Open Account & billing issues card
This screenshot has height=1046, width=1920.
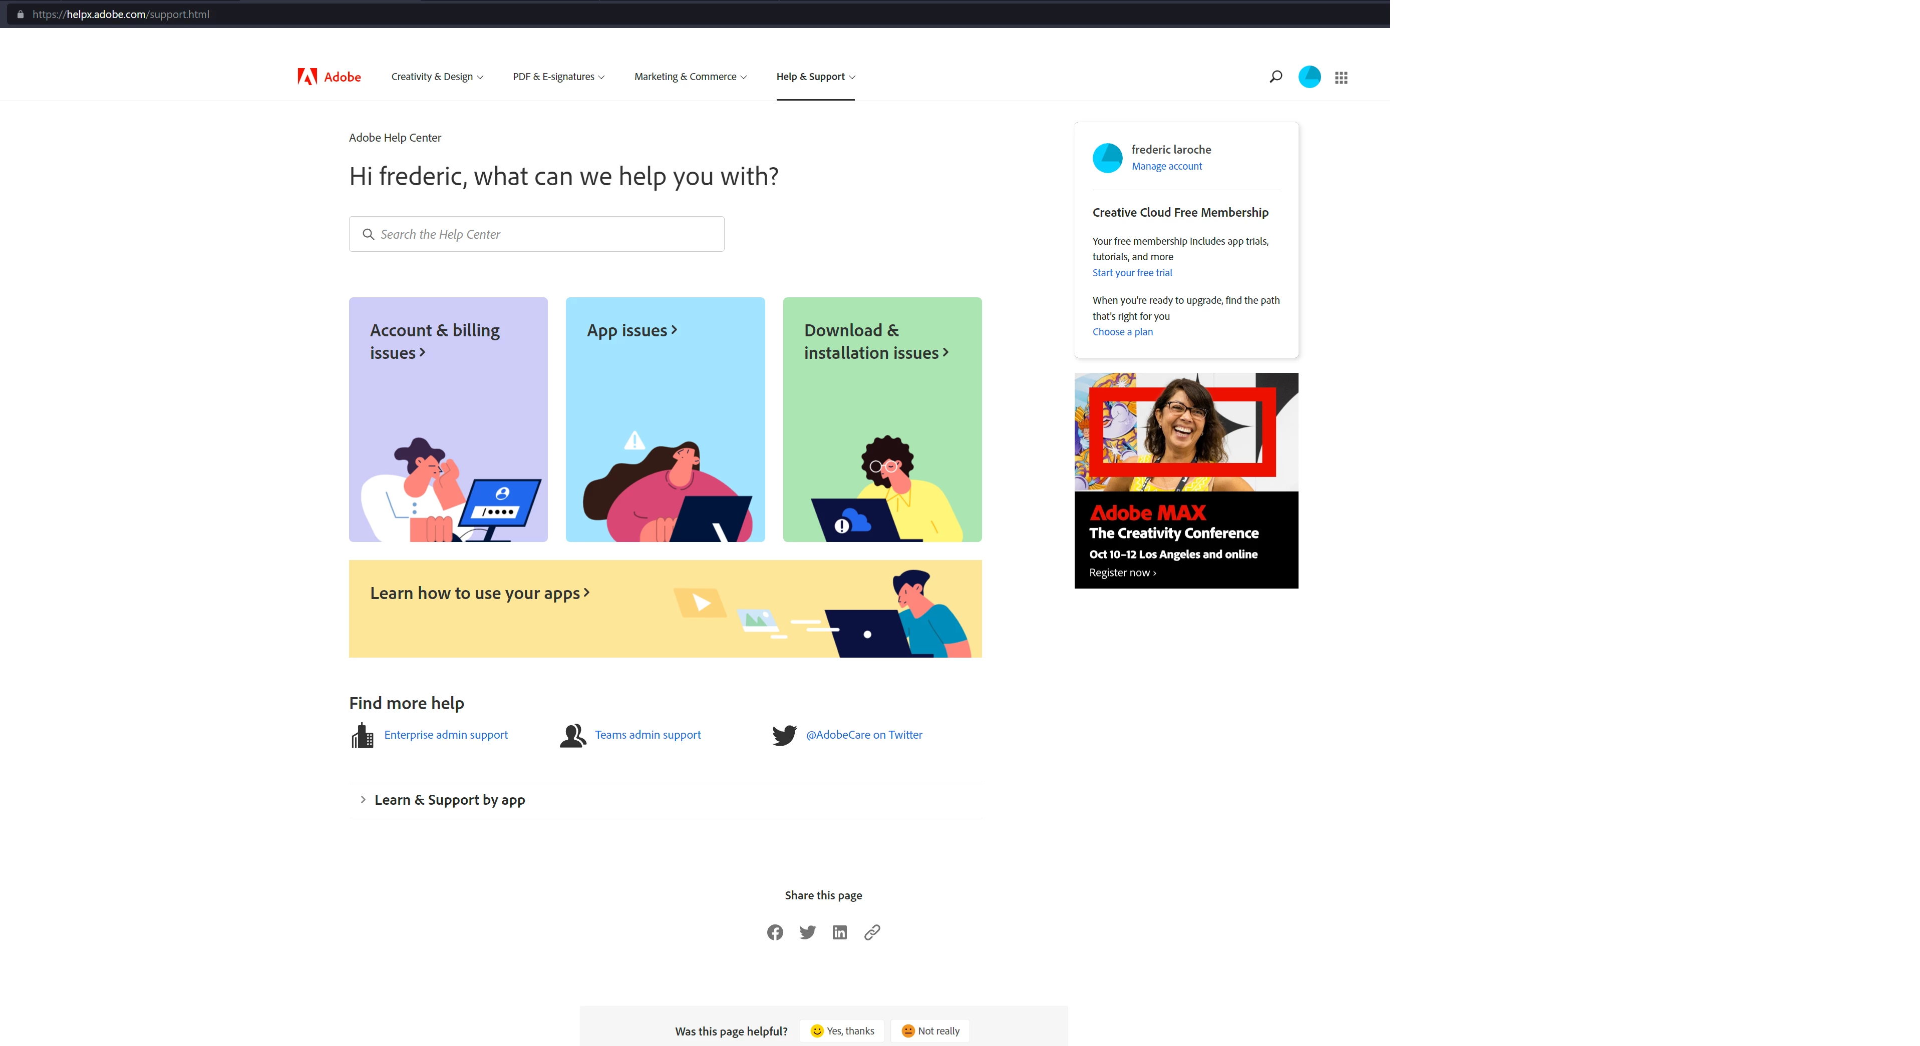point(448,419)
